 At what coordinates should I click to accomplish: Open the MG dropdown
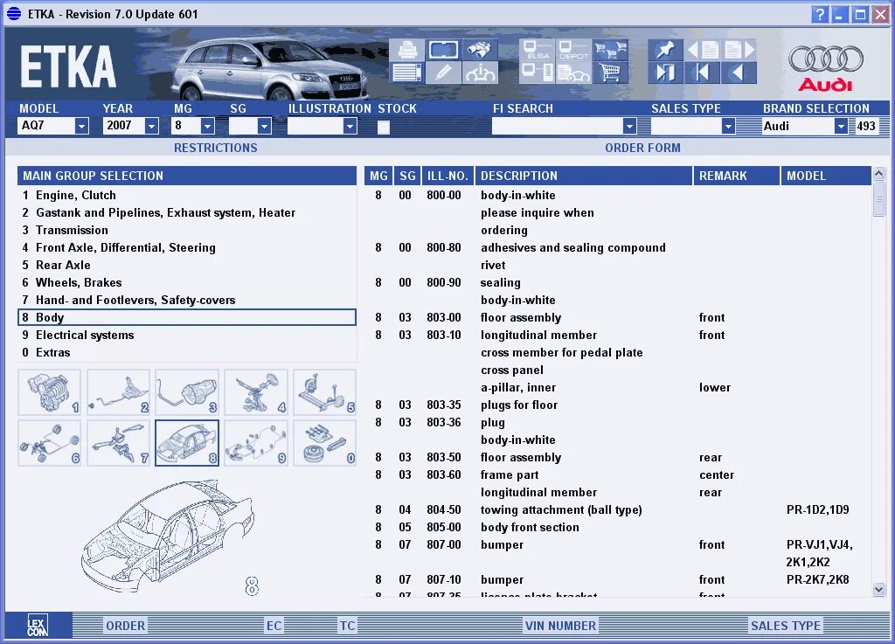coord(208,126)
